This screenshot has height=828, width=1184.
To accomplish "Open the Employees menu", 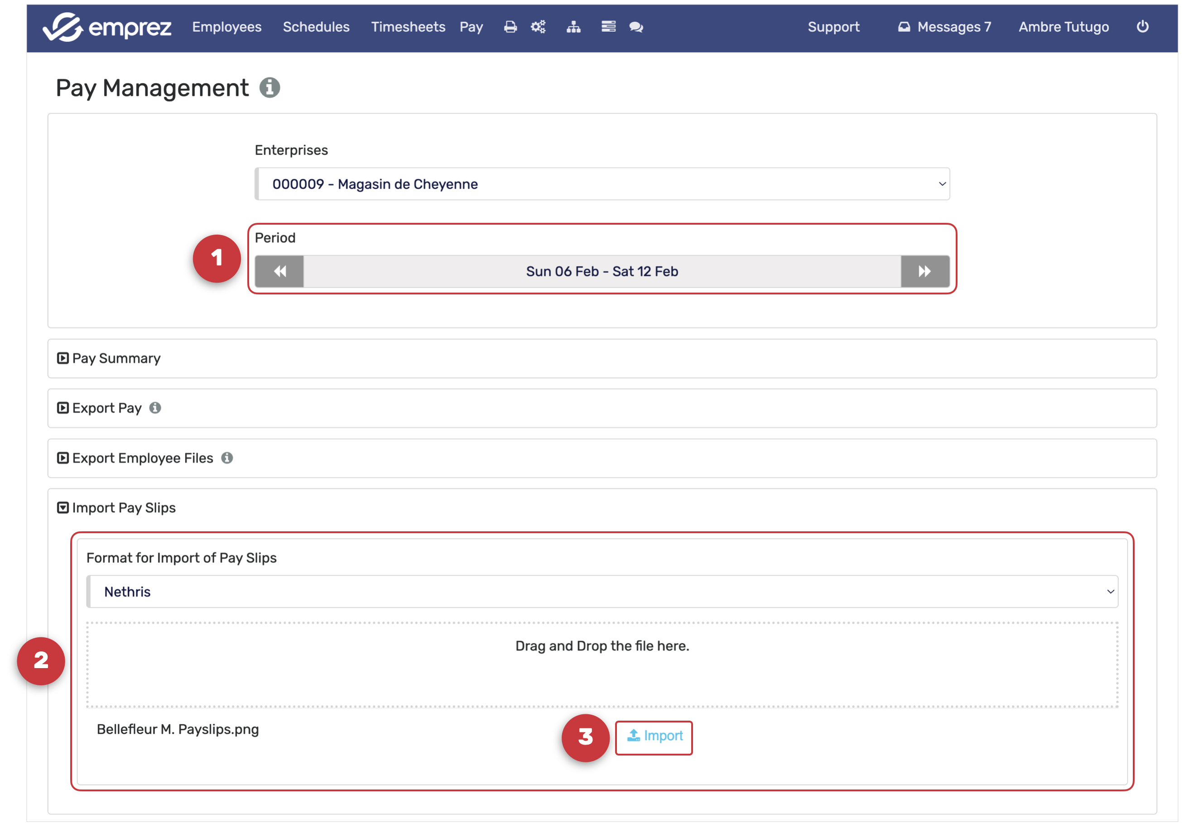I will pyautogui.click(x=226, y=27).
